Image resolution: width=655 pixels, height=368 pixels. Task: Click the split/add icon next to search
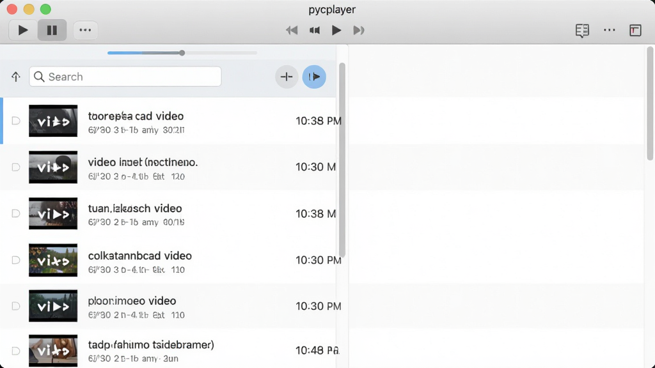287,77
